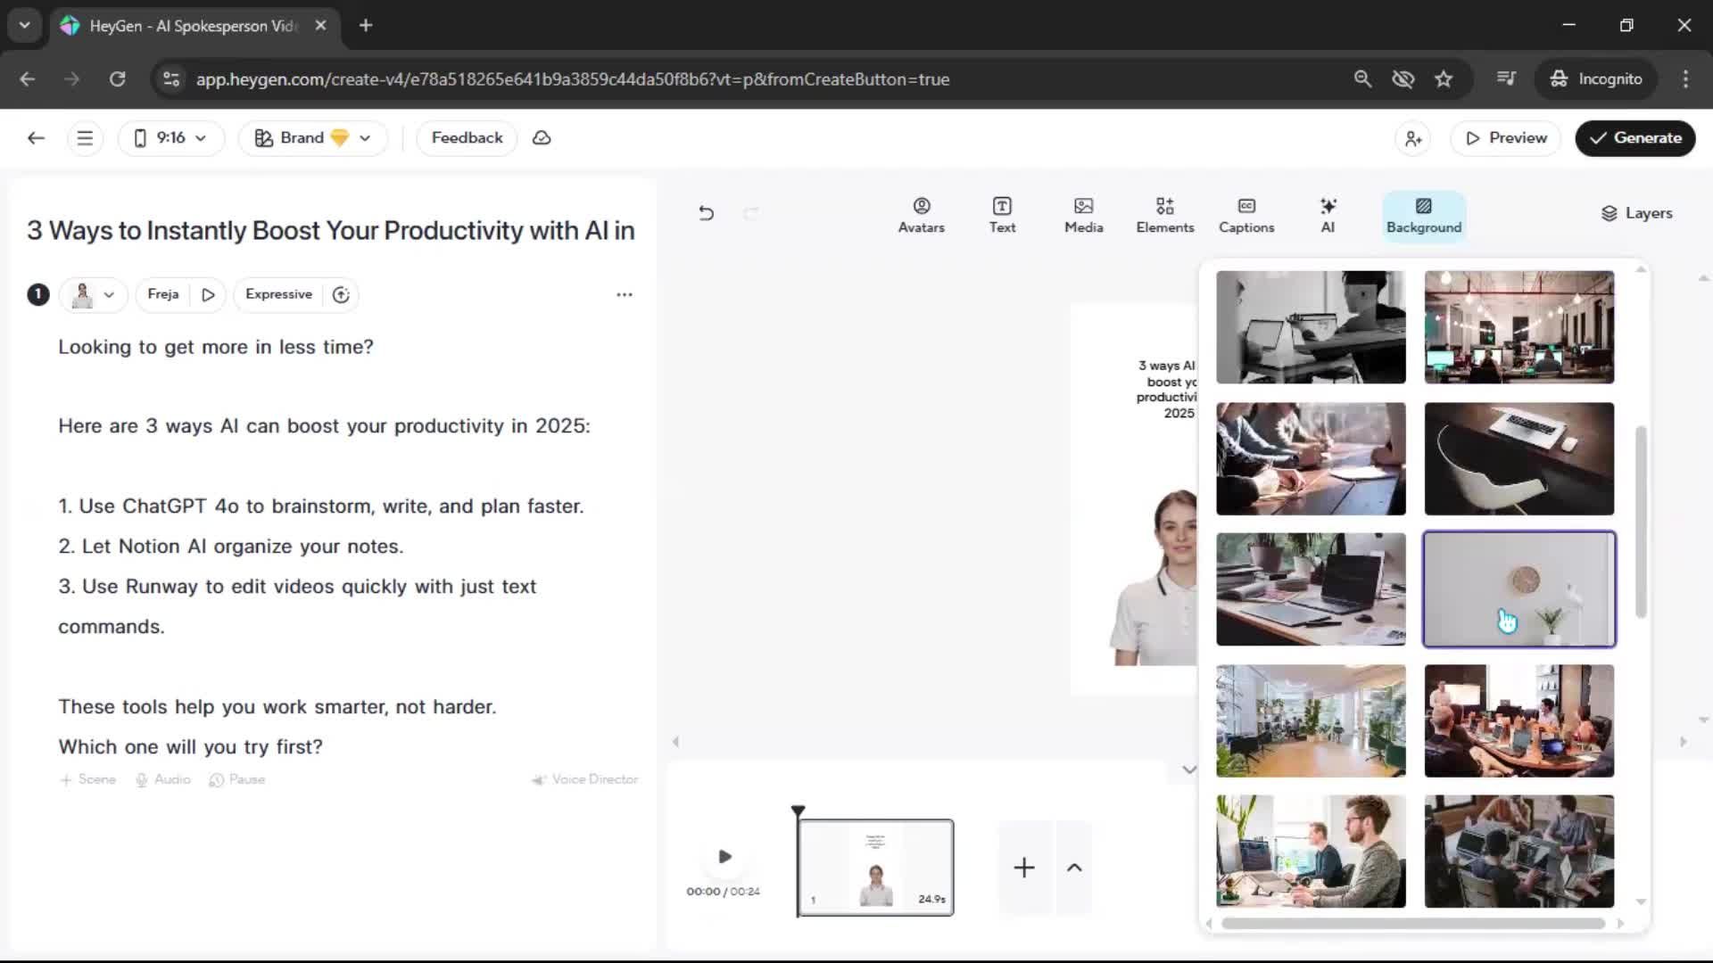This screenshot has width=1713, height=963.
Task: Open the Captions tool
Action: click(x=1245, y=215)
